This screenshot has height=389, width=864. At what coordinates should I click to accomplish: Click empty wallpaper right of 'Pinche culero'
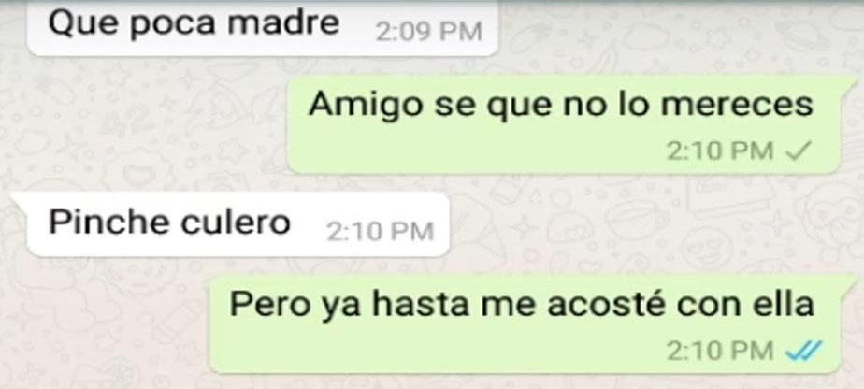pos(606,226)
